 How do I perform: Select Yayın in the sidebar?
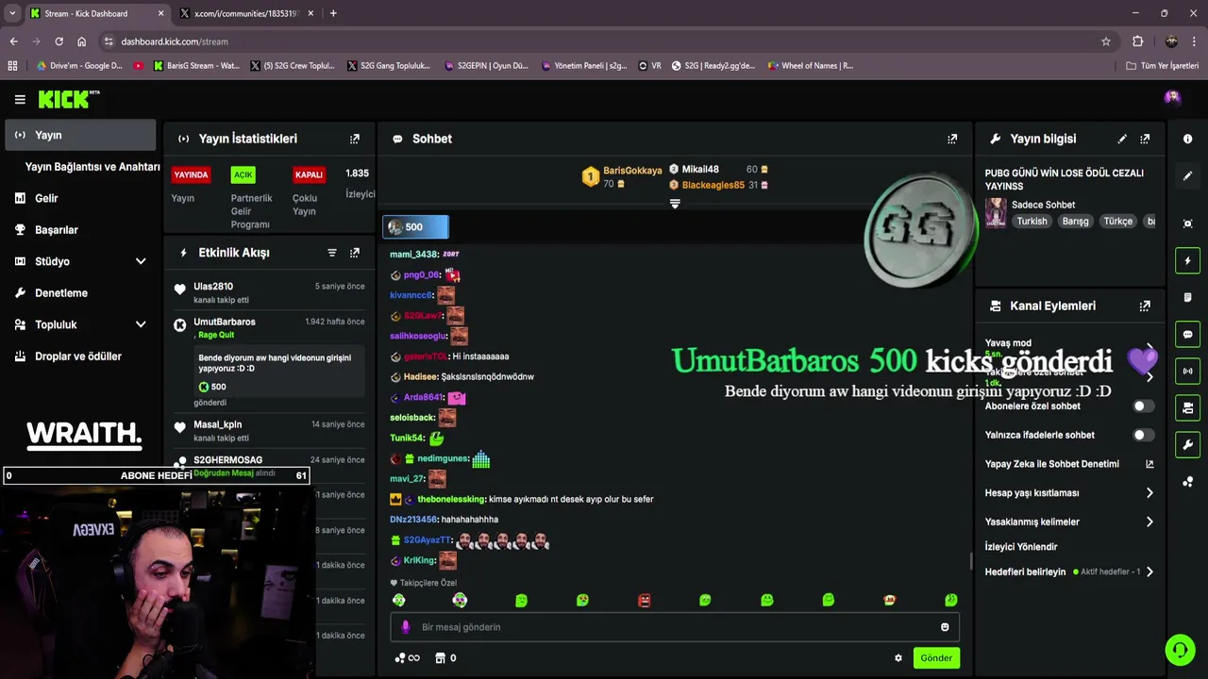pos(80,135)
